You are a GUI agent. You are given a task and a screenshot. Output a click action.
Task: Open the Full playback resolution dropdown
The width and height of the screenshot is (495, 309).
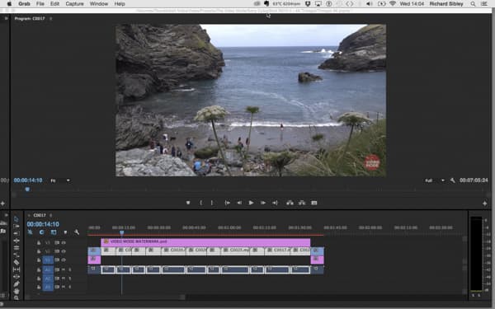(435, 180)
